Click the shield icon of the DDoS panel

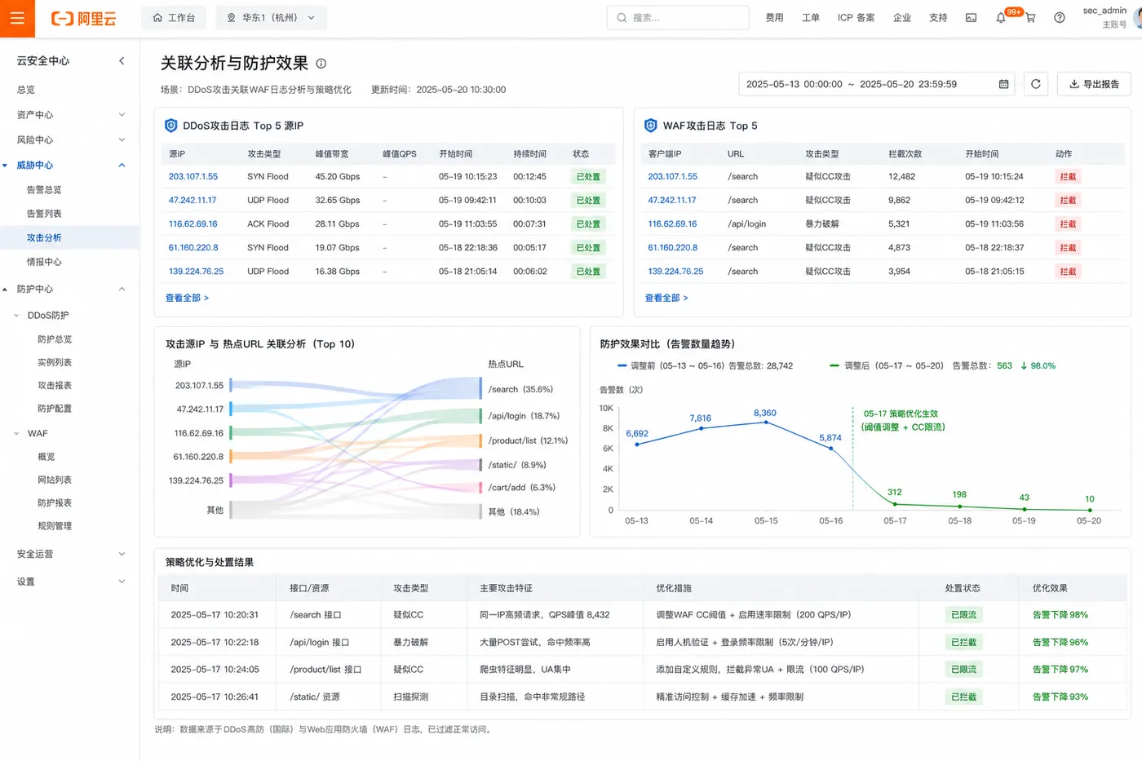coord(171,126)
